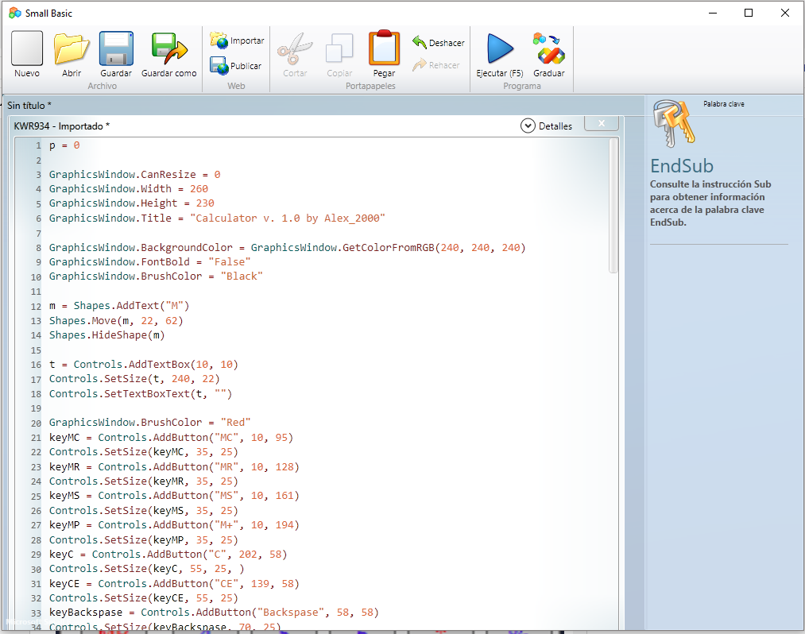
Task: Redo an action using Rehacer
Action: coord(436,63)
